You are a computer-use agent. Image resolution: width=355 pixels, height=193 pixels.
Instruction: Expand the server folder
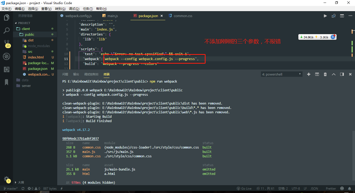point(35,86)
